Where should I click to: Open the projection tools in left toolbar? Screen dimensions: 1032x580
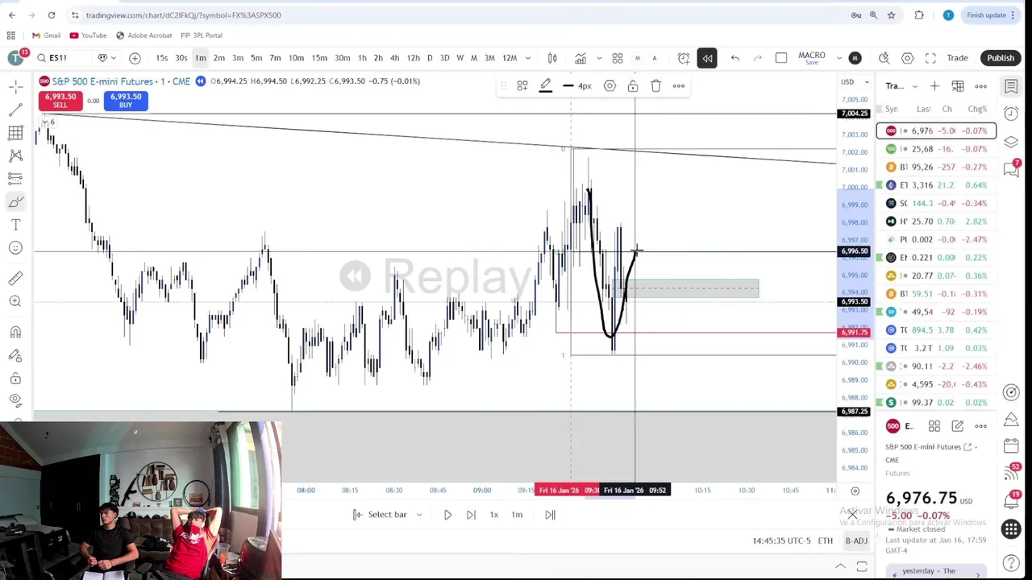click(15, 178)
